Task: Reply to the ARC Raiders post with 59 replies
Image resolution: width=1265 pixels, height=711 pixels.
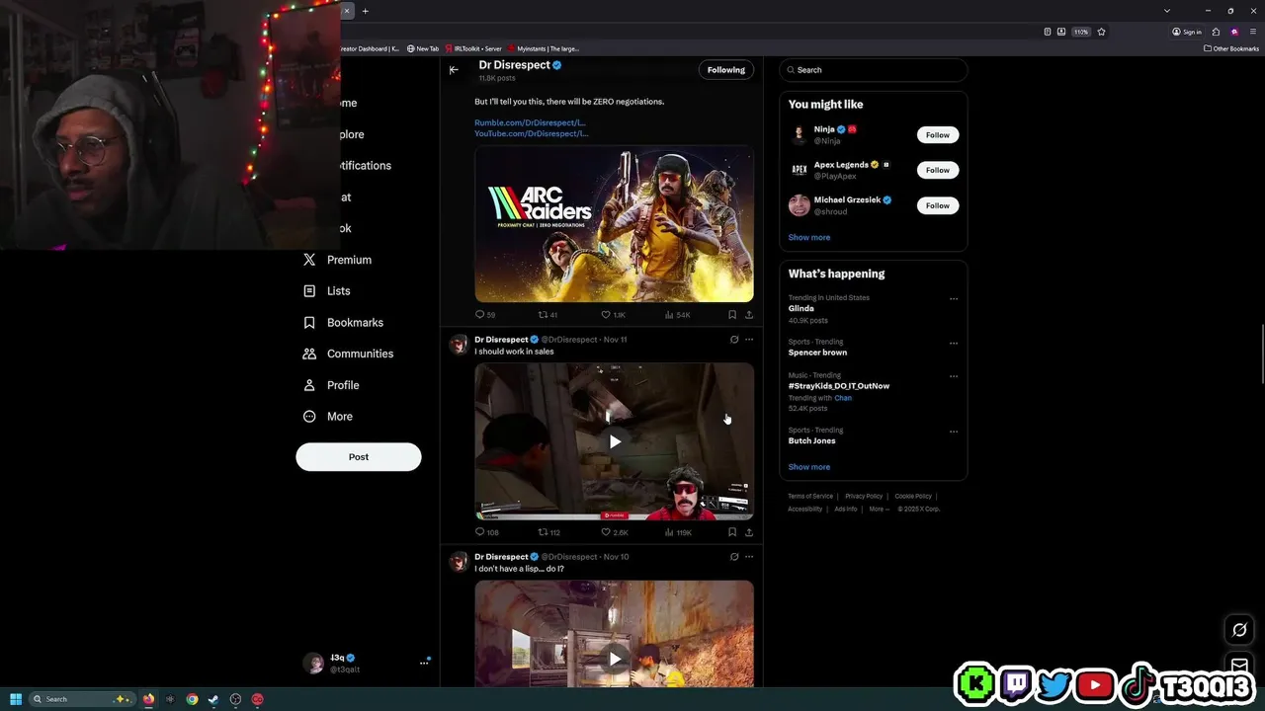Action: point(484,315)
